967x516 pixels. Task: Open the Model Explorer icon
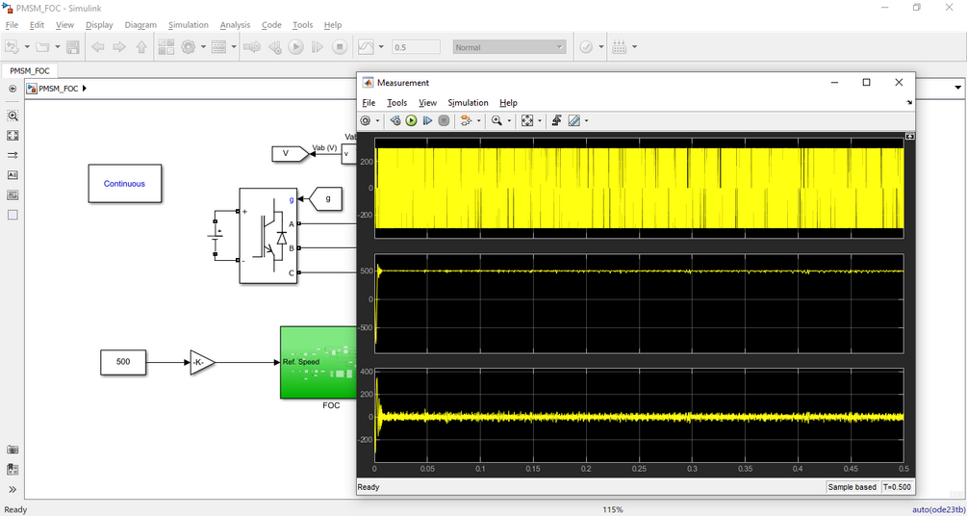pos(219,47)
